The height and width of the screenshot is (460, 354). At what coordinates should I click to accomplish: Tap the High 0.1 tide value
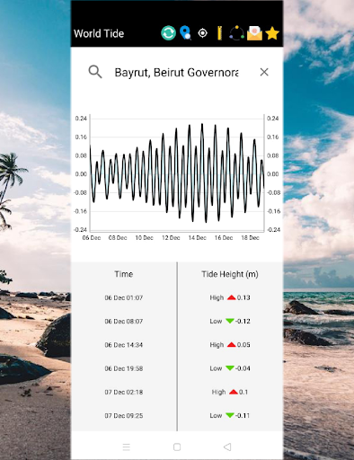(x=230, y=392)
